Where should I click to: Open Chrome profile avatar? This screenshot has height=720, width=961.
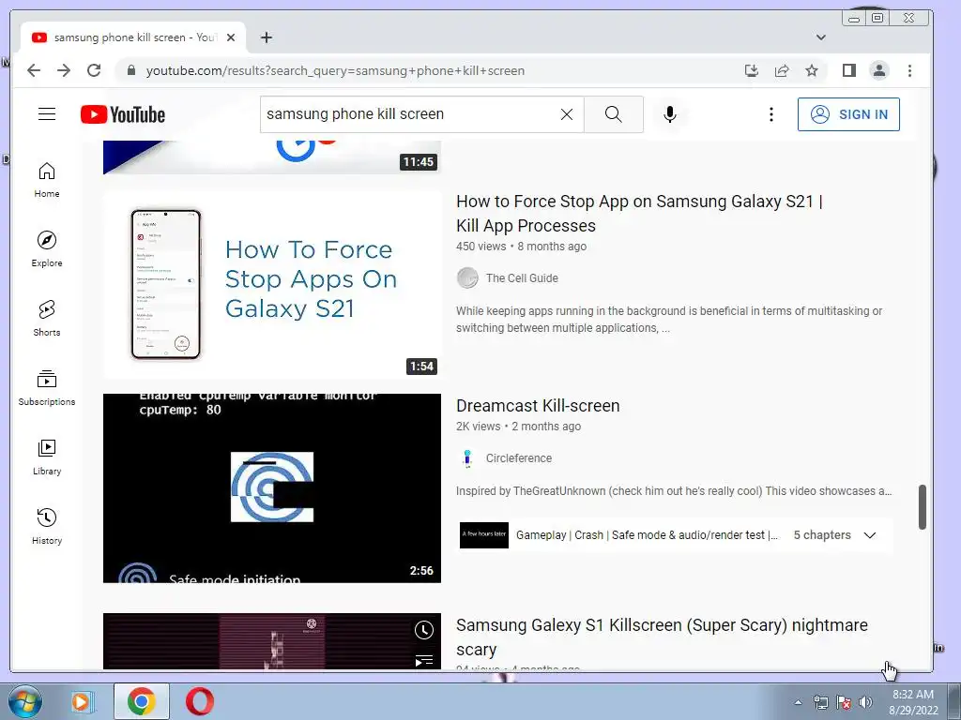coord(878,70)
